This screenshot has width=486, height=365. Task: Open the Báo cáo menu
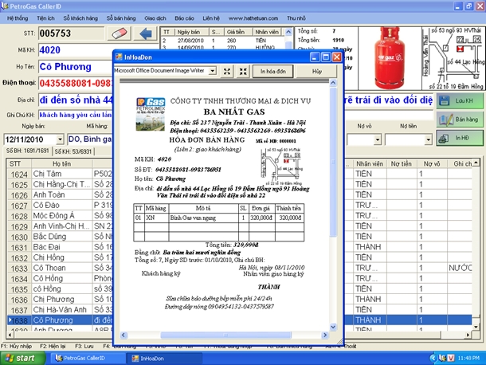[x=184, y=18]
